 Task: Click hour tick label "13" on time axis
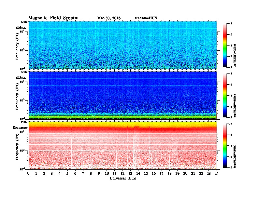pyautogui.click(x=130, y=173)
